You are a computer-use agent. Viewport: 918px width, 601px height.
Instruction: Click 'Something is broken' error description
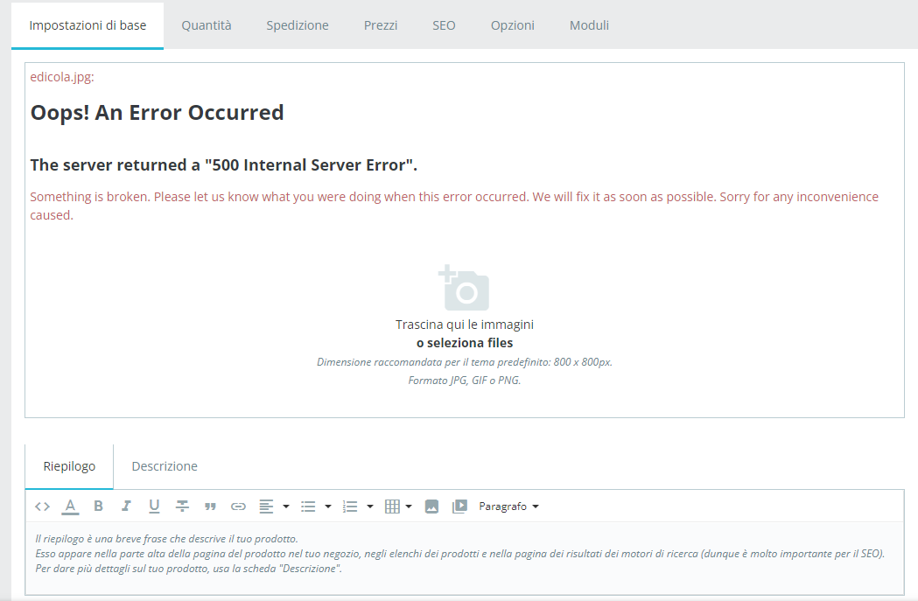click(x=454, y=206)
